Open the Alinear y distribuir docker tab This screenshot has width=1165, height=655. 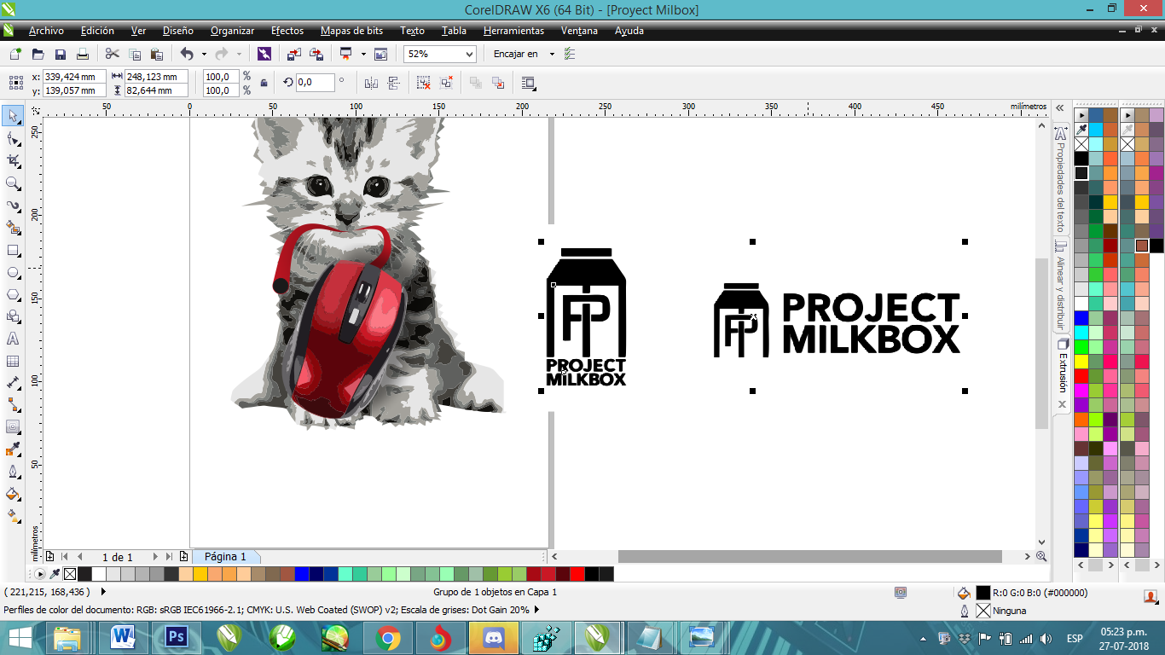tap(1061, 286)
